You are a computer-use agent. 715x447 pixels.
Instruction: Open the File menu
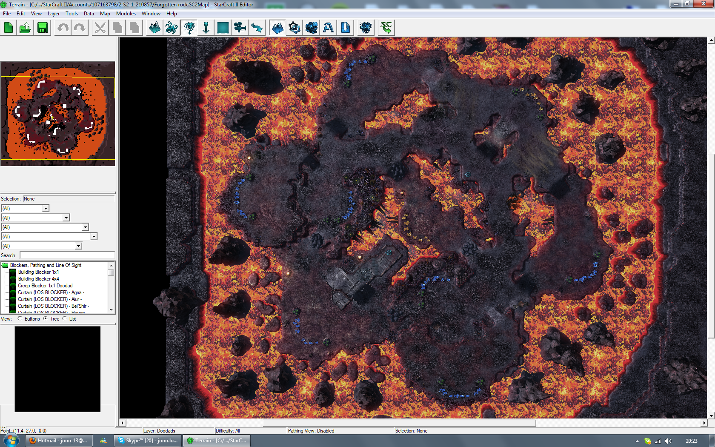click(x=7, y=14)
